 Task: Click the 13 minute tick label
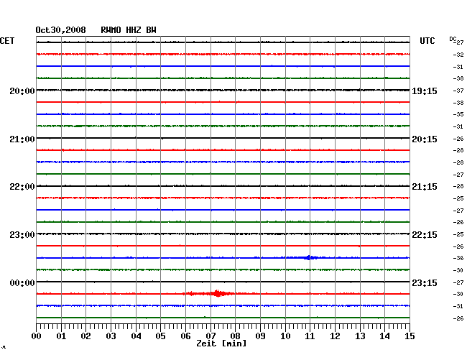(360, 336)
